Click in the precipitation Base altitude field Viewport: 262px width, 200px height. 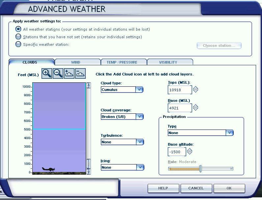[177, 152]
